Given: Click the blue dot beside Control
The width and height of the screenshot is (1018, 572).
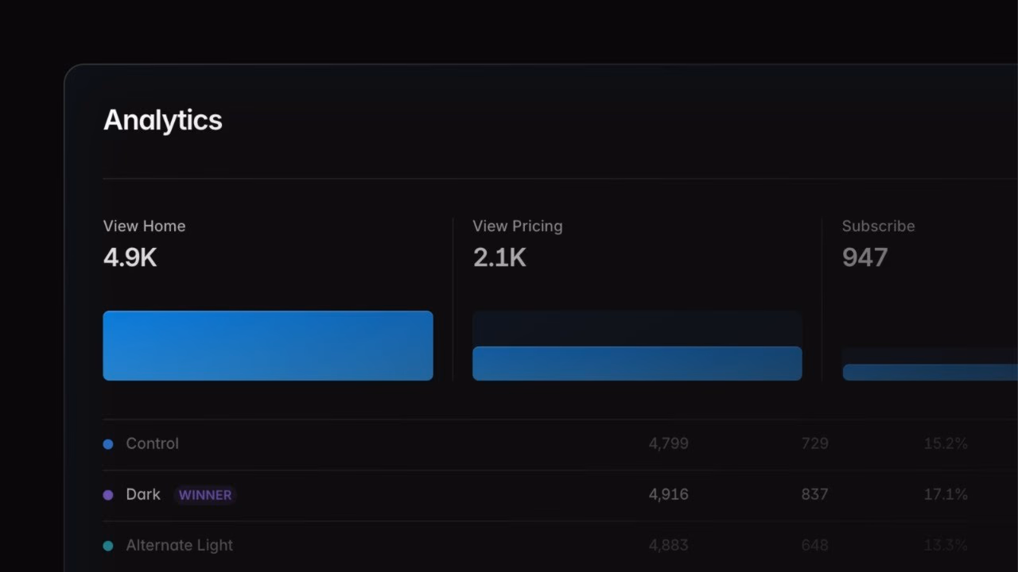Looking at the screenshot, I should [x=108, y=444].
